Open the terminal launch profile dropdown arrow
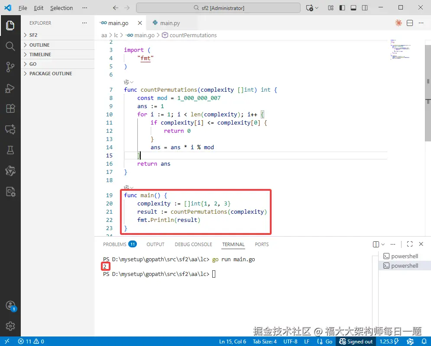The height and width of the screenshot is (346, 431). tap(383, 244)
